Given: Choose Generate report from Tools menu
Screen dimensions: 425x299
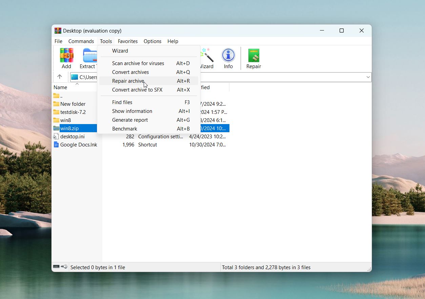Looking at the screenshot, I should point(130,120).
